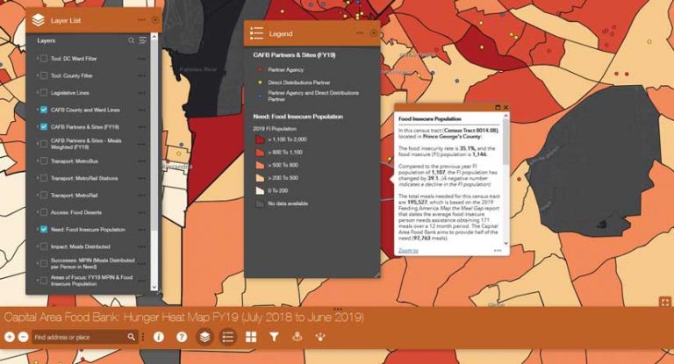
Task: Enable Tool: County Filter layer
Action: coord(44,75)
